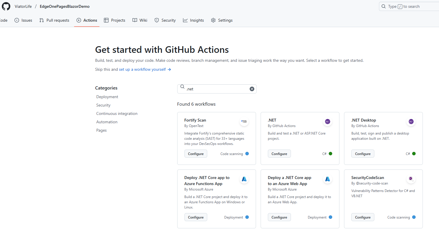Image resolution: width=439 pixels, height=235 pixels.
Task: Click By @security-code-scan author text
Action: coord(369,183)
